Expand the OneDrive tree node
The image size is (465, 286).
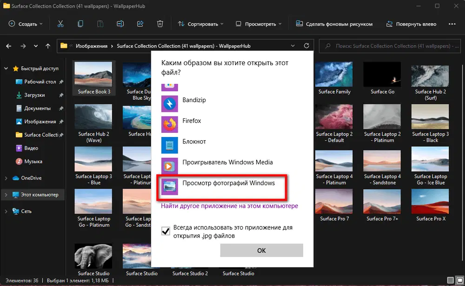click(6, 178)
